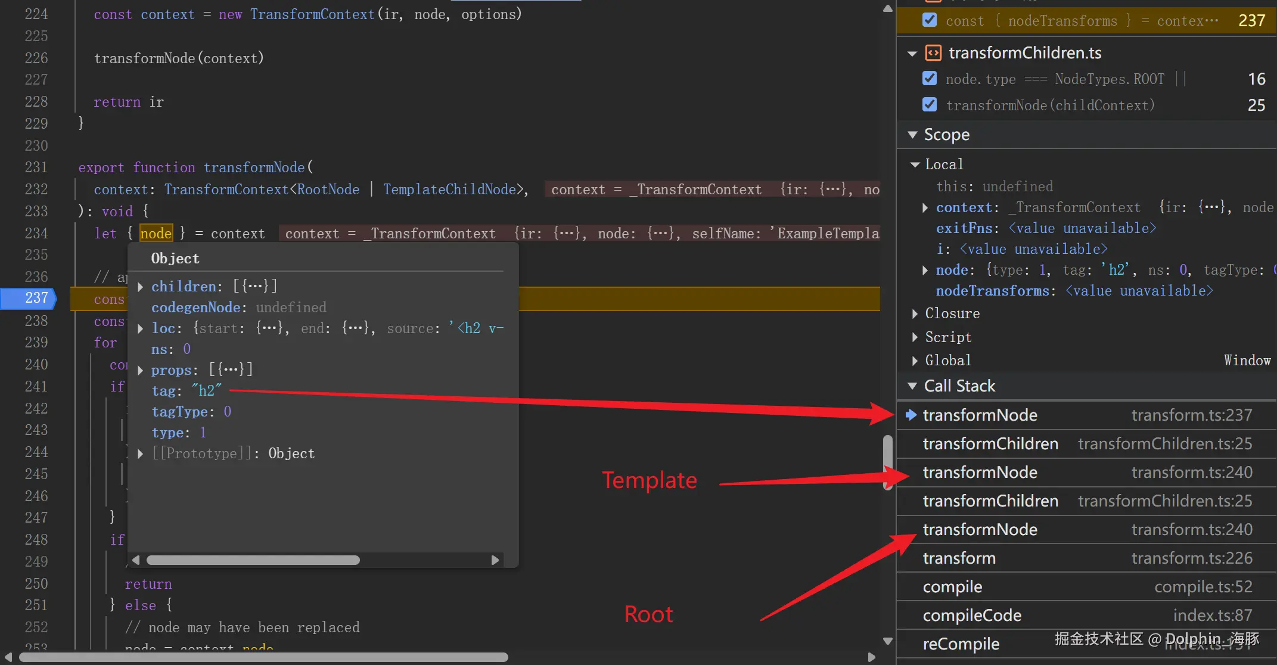Screen dimensions: 1277x665
Task: Expand the children property in the Object popup
Action: click(141, 287)
